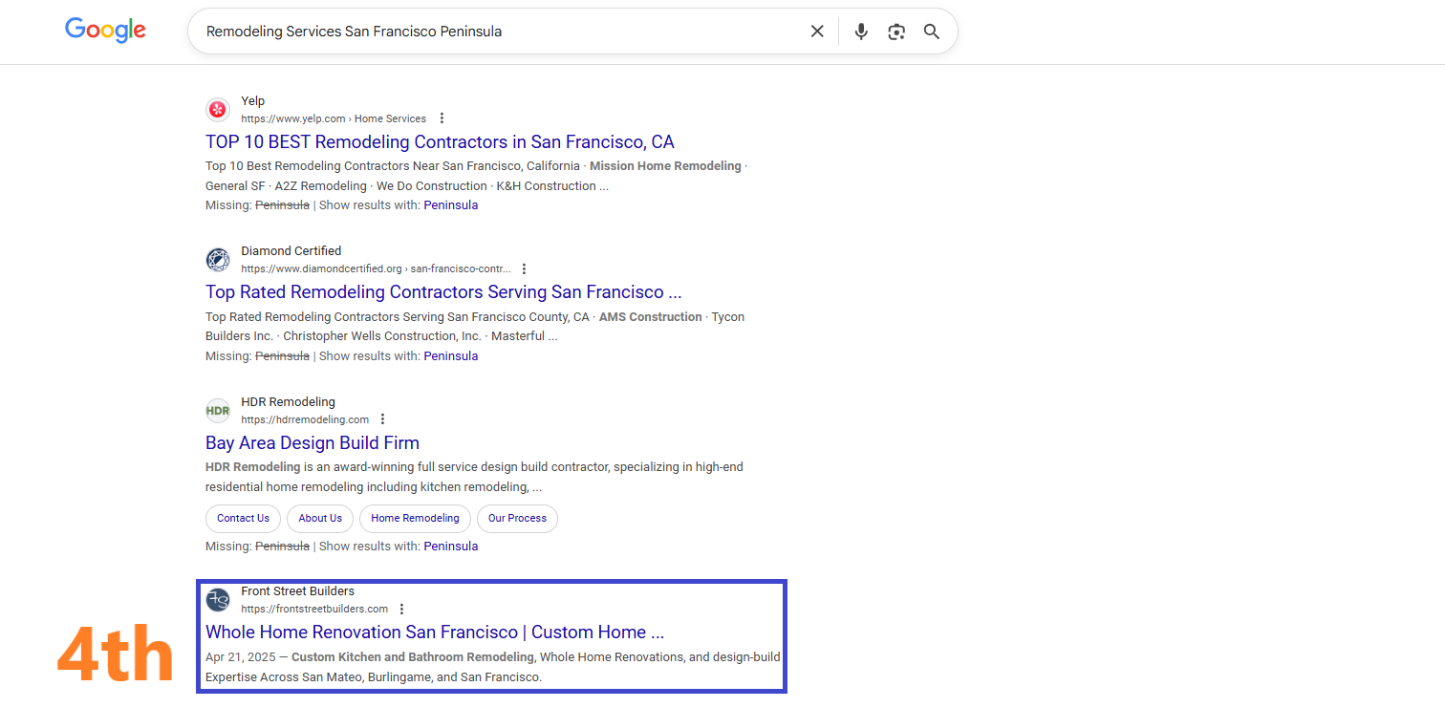The width and height of the screenshot is (1445, 708).
Task: Click the AMS Construction bold text
Action: pyautogui.click(x=651, y=317)
